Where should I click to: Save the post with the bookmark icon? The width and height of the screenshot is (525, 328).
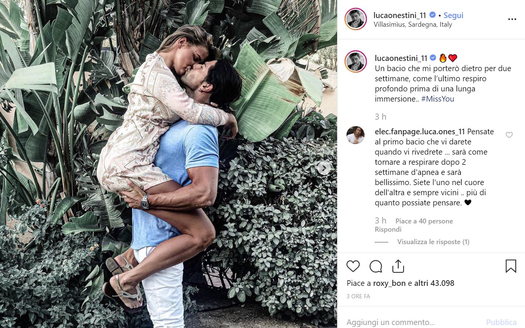(x=511, y=266)
